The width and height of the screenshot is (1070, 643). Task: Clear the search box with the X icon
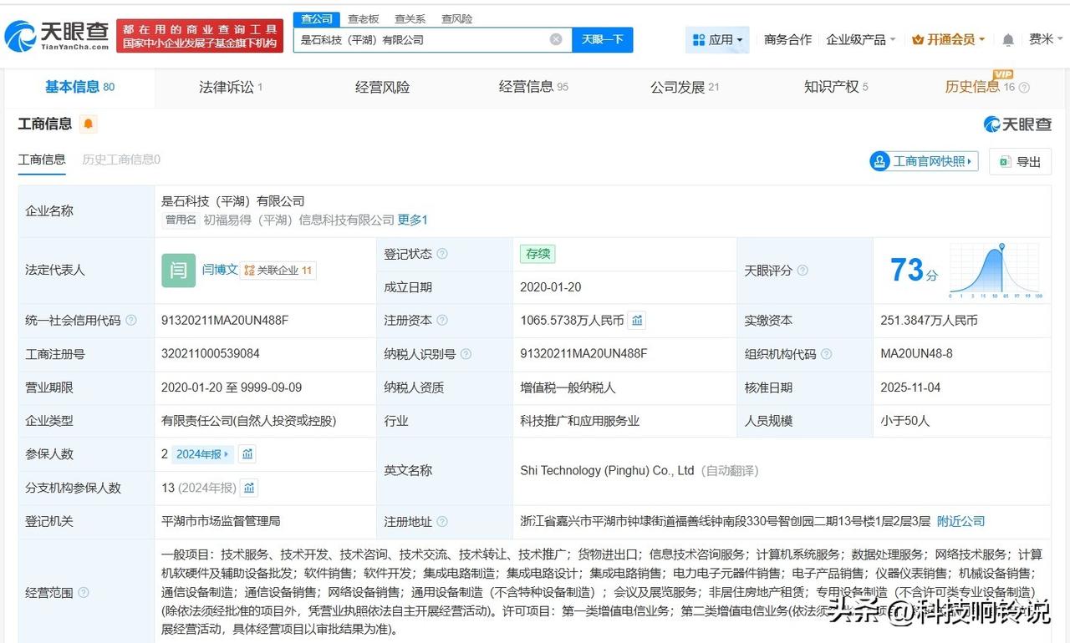[x=556, y=39]
